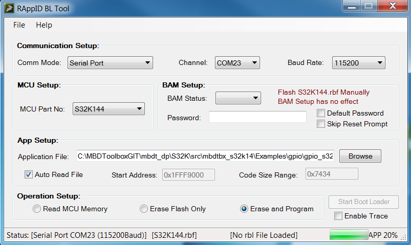Click the Password input field
The height and width of the screenshot is (245, 411).
[257, 117]
